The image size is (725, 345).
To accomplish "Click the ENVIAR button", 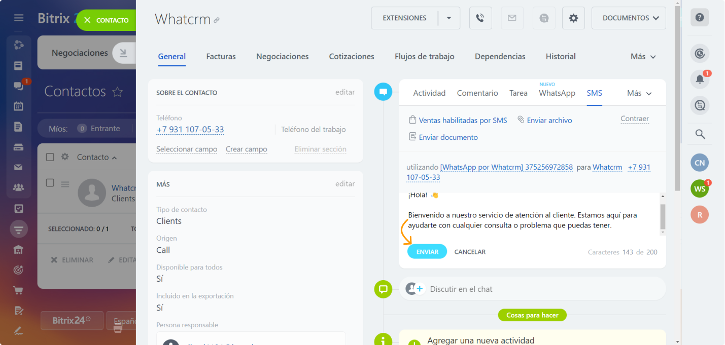I will pos(427,252).
